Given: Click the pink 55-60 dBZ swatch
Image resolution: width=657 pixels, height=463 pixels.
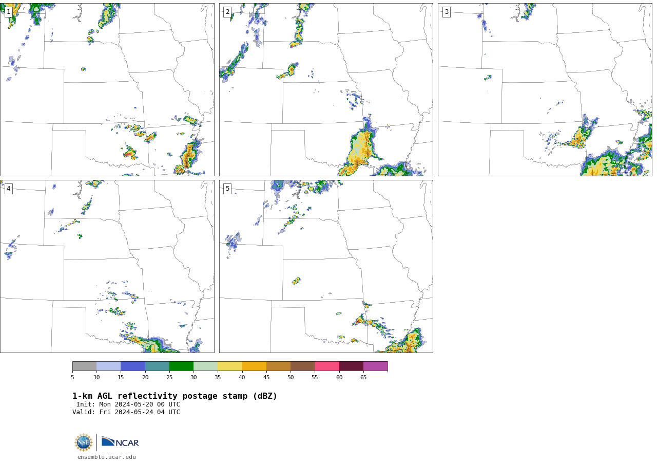Looking at the screenshot, I should coord(327,366).
